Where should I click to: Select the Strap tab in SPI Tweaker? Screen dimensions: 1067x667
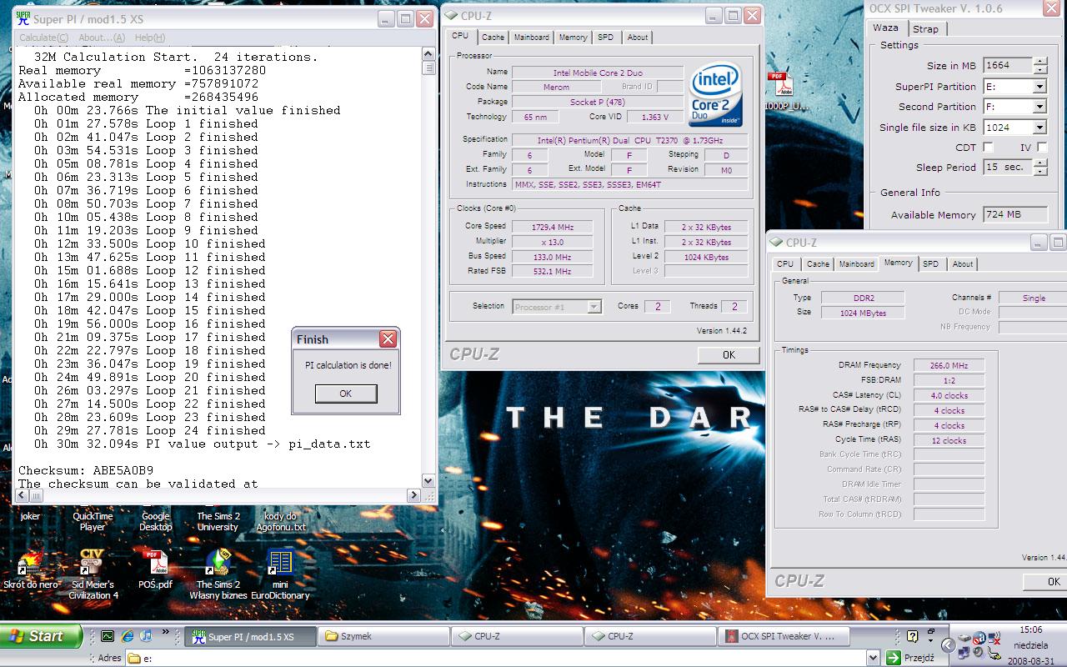click(925, 29)
